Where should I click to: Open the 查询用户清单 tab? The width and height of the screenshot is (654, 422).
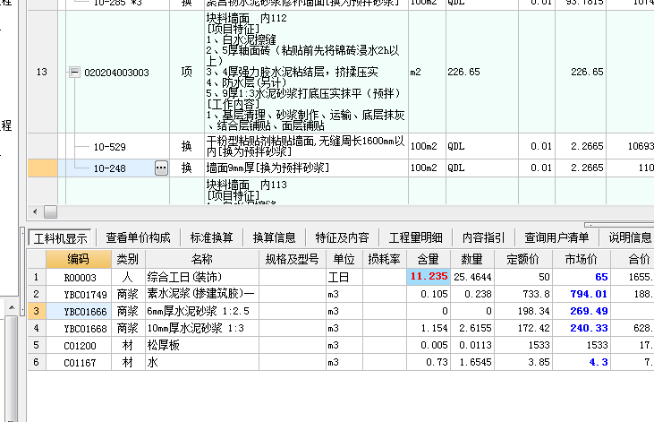click(556, 237)
